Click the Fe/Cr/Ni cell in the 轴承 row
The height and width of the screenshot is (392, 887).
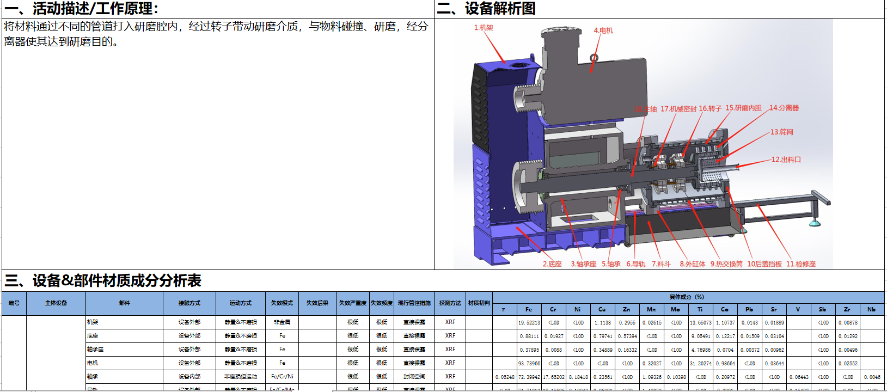(x=282, y=377)
